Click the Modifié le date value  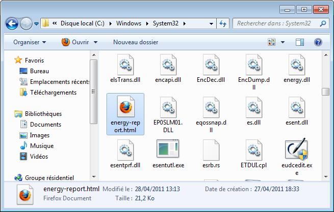[157, 189]
